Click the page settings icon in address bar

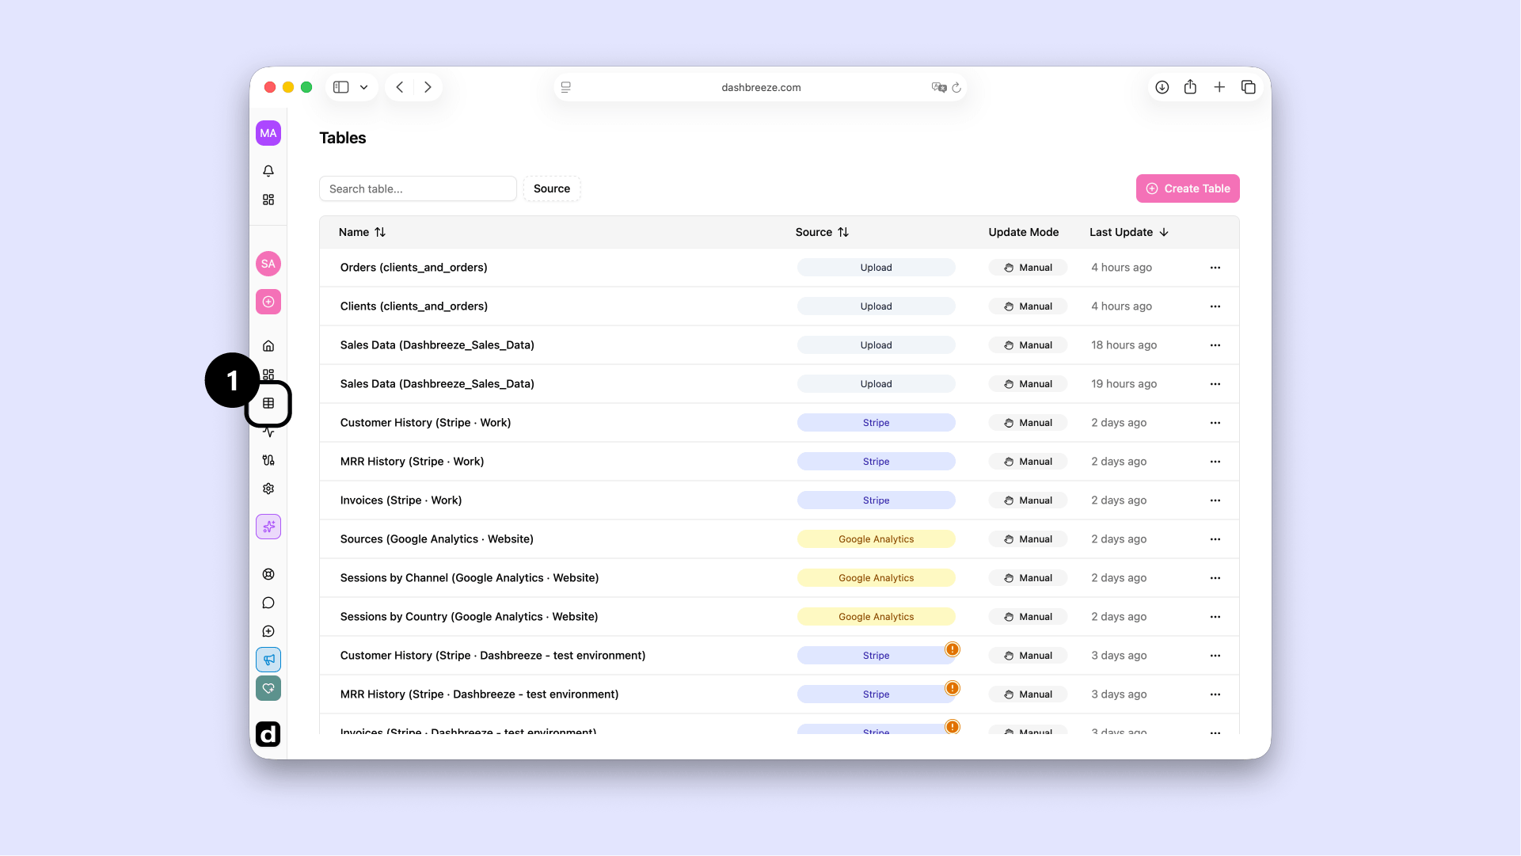(566, 87)
